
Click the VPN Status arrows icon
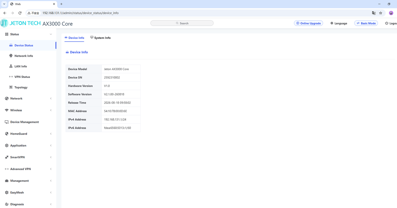[11, 76]
